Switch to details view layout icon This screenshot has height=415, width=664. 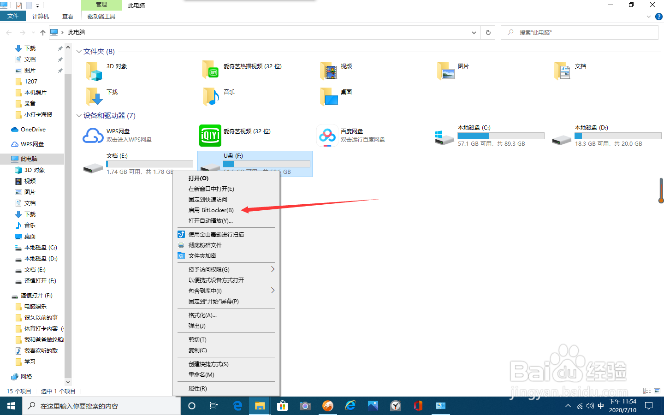coord(647,391)
